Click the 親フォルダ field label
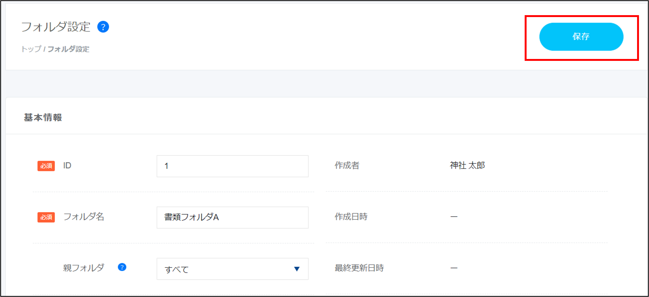 [83, 268]
